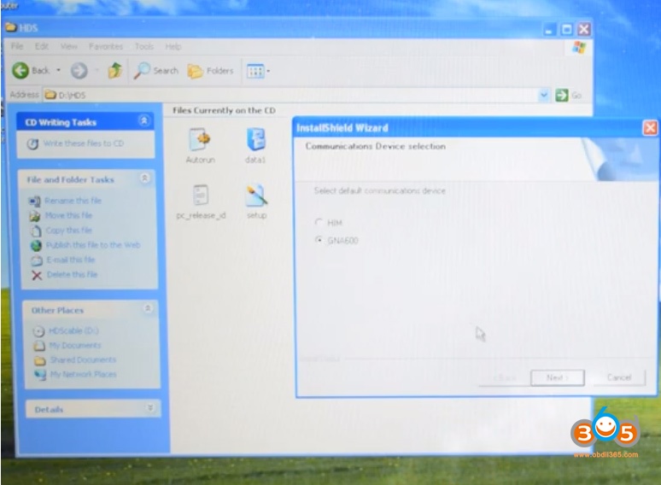Click the Publish to Web globe icon
Image resolution: width=661 pixels, height=485 pixels.
[36, 245]
